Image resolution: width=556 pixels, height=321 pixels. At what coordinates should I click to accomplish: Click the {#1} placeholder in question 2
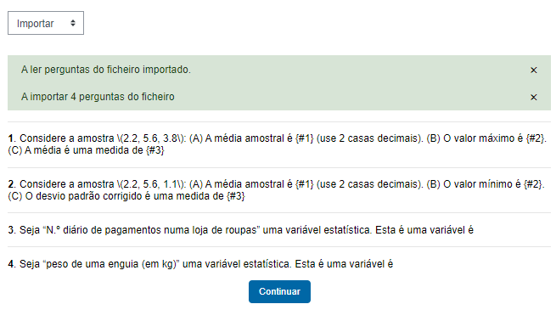coord(305,184)
